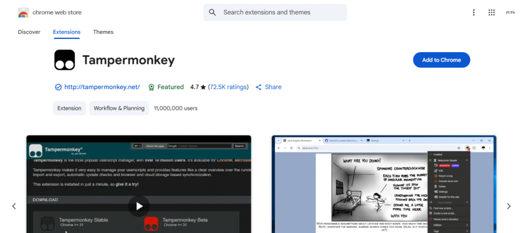The height and width of the screenshot is (233, 524).
Task: Open the http://tampermonkey.net/ link
Action: click(102, 87)
